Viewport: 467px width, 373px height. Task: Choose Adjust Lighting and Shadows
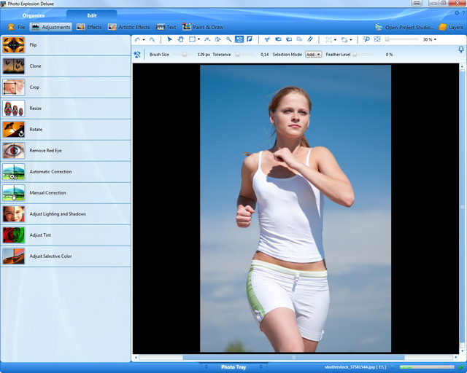pos(66,214)
